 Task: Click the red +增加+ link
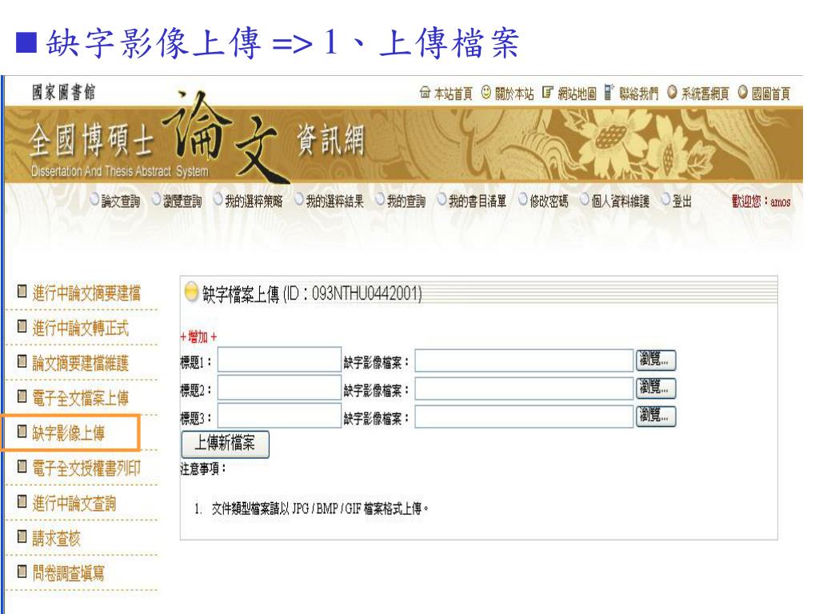click(x=198, y=337)
